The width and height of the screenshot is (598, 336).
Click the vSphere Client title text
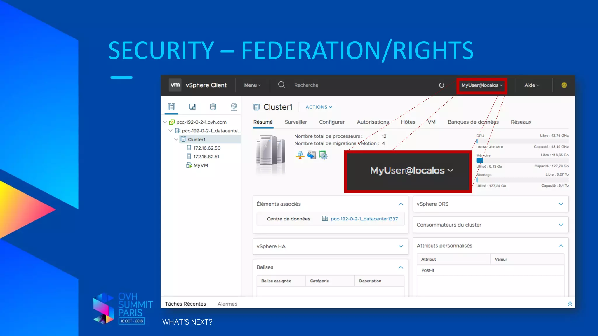(x=206, y=85)
